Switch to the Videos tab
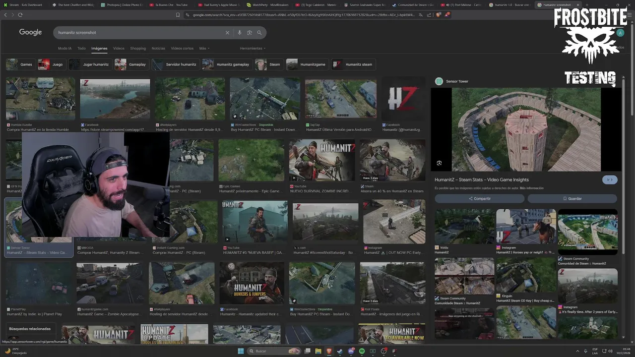 [x=119, y=49]
